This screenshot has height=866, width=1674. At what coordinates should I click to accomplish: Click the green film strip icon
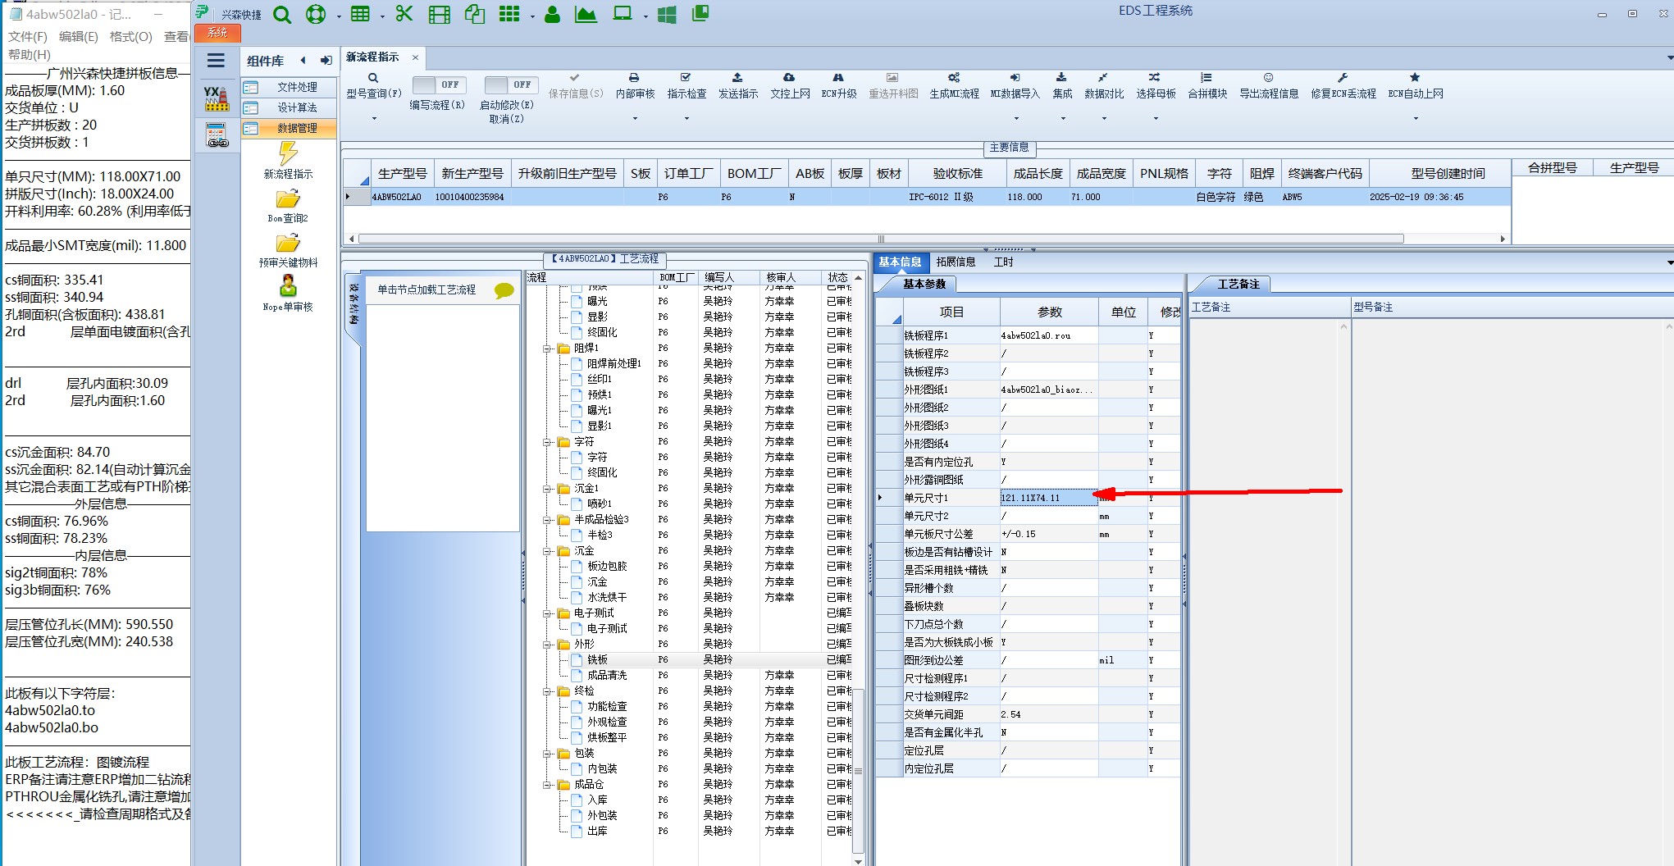[x=440, y=15]
